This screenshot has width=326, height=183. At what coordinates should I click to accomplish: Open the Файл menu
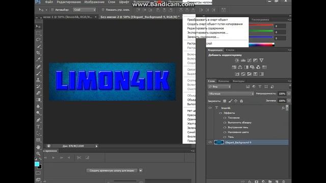pyautogui.click(x=49, y=2)
